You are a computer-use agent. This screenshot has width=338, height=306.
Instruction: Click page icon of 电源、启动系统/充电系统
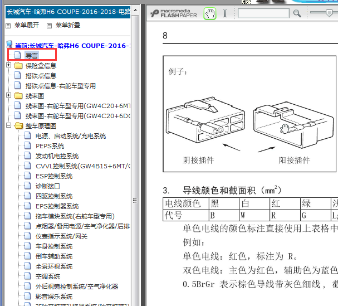click(28, 135)
